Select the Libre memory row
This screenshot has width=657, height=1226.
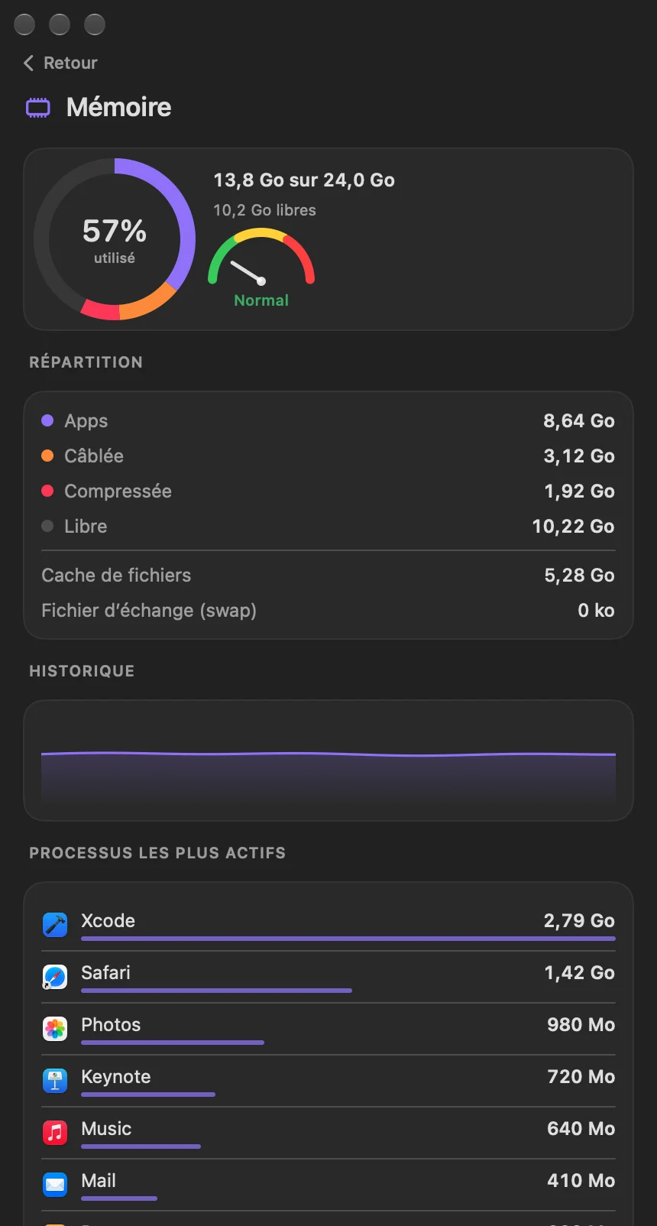328,526
